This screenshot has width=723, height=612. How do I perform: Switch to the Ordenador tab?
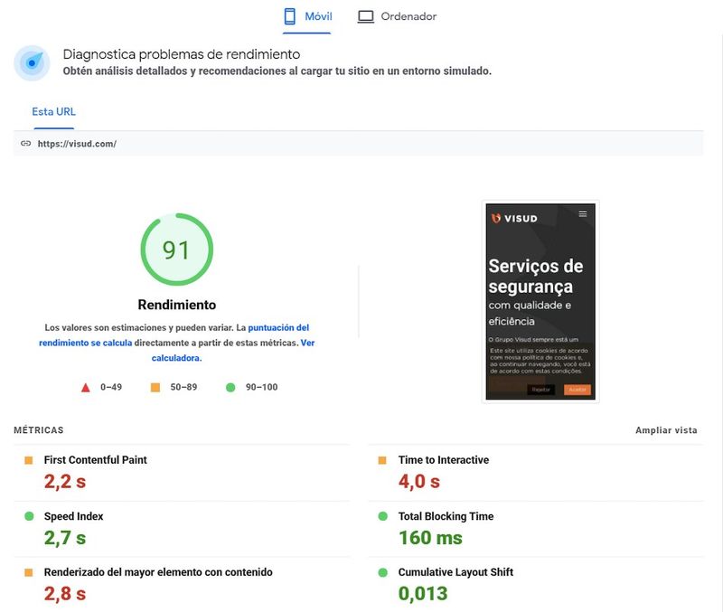tap(397, 17)
